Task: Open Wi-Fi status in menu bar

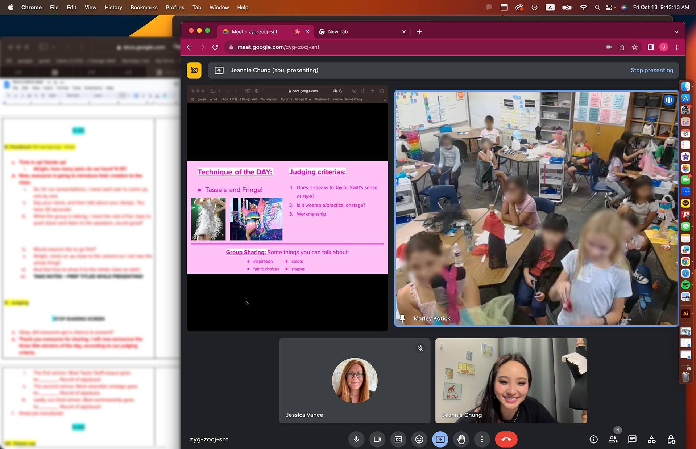Action: pyautogui.click(x=583, y=7)
